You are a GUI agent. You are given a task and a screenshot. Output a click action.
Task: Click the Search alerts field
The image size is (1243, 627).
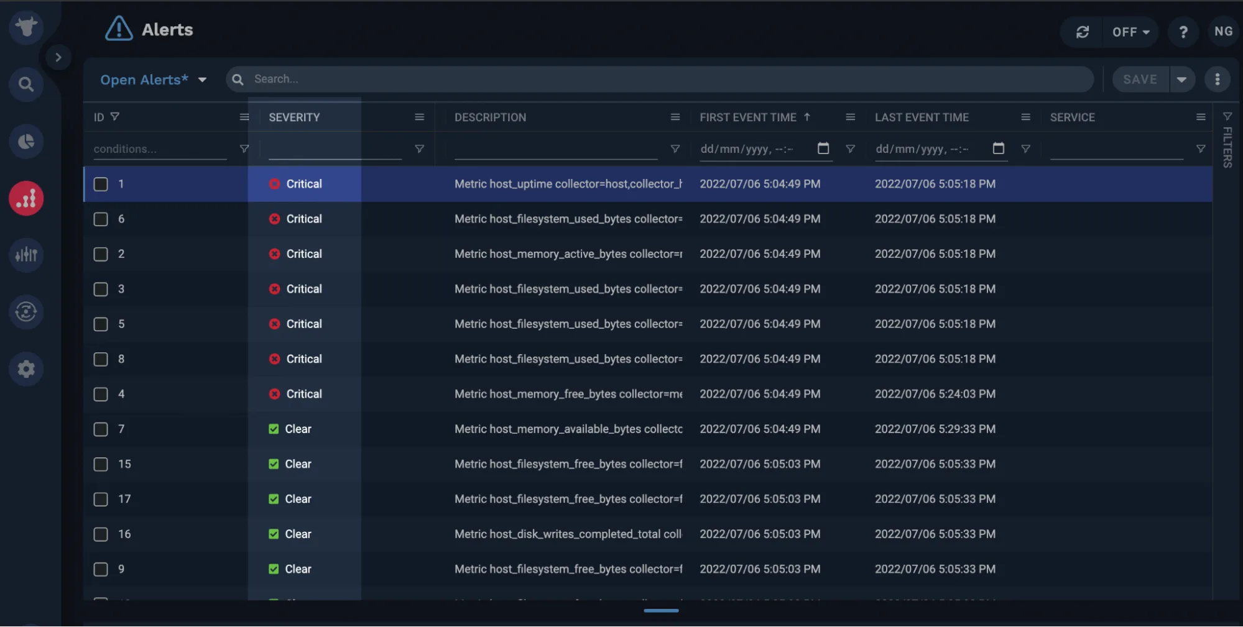[x=660, y=79]
